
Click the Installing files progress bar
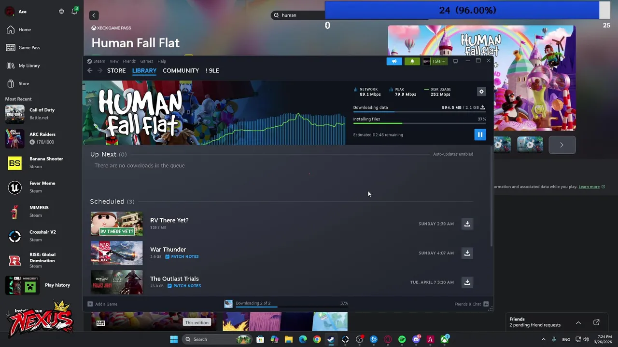click(420, 123)
